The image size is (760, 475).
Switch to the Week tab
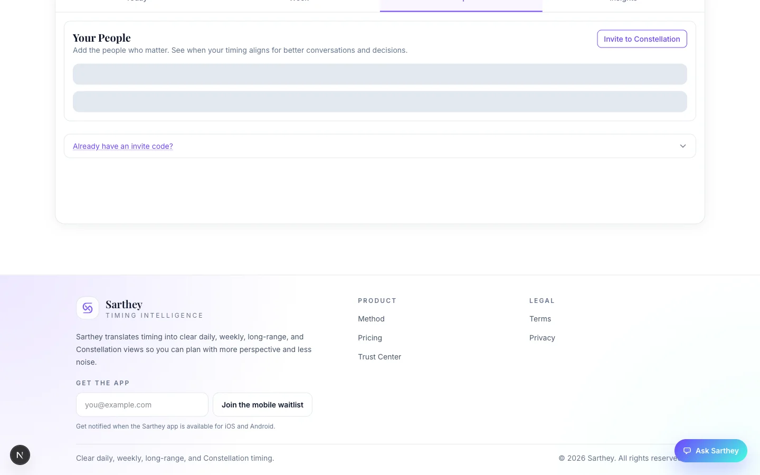[299, 2]
